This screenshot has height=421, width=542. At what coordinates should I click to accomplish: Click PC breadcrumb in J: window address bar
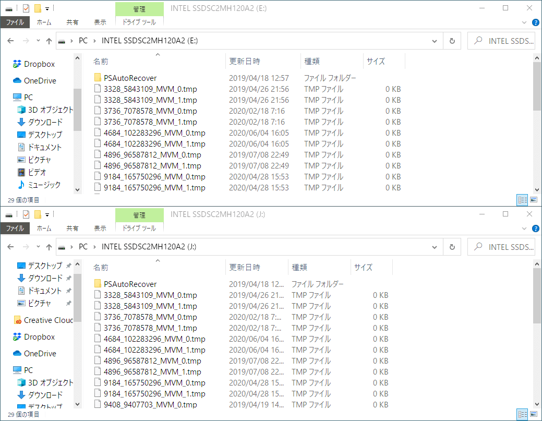pyautogui.click(x=83, y=247)
